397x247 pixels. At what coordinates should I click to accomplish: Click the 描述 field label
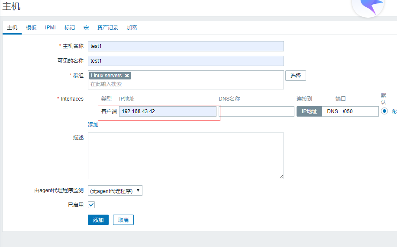(78, 138)
